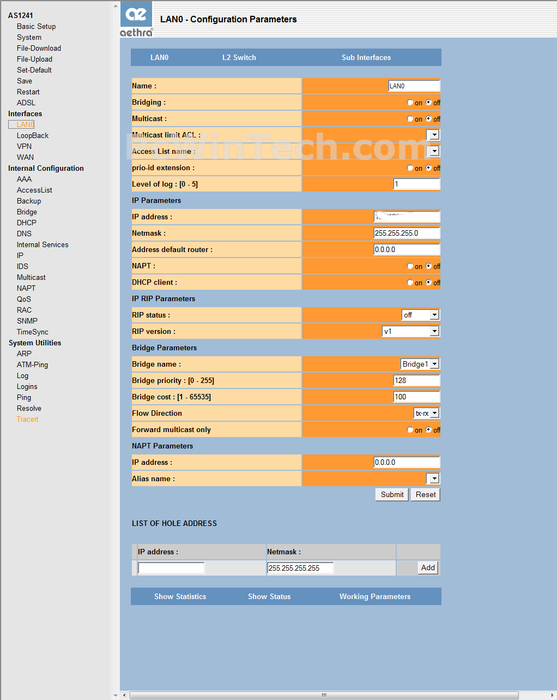Click Restart in the sidebar

[28, 92]
